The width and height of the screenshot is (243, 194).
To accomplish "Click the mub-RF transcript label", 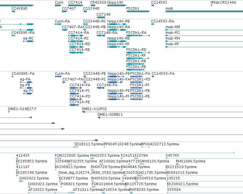I will pyautogui.click(x=172, y=44).
